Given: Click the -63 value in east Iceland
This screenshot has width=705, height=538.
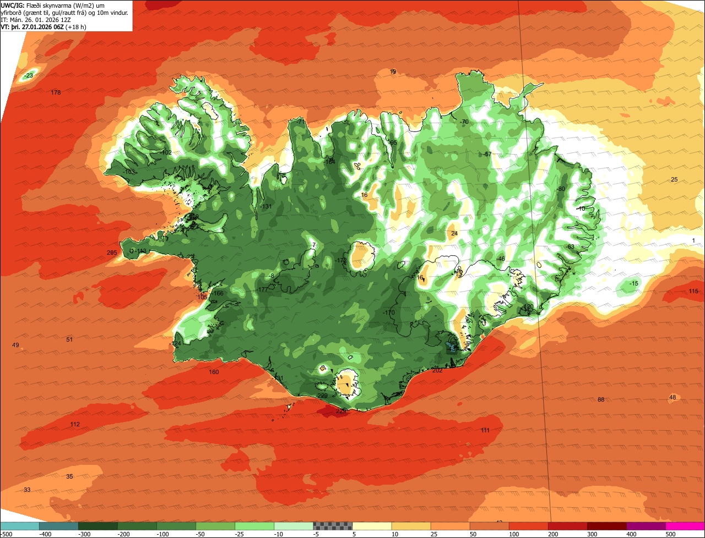Looking at the screenshot, I should (570, 246).
